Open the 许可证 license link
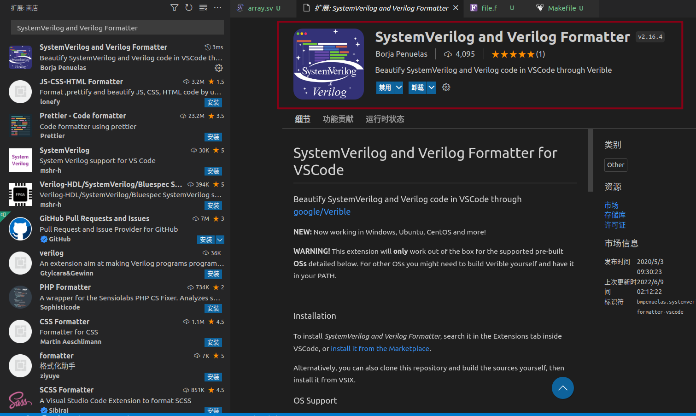The height and width of the screenshot is (416, 696). tap(615, 225)
